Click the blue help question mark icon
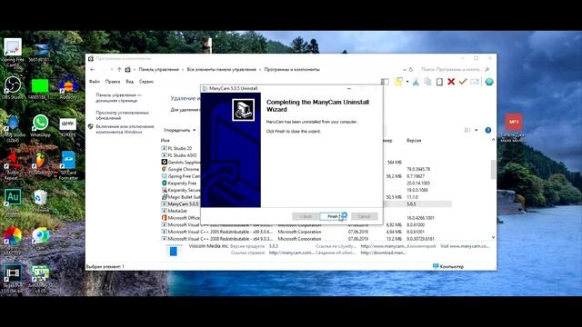 point(488,130)
